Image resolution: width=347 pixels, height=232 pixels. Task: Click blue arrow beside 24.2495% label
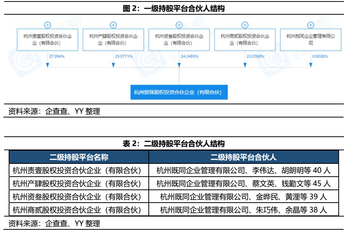179,66
